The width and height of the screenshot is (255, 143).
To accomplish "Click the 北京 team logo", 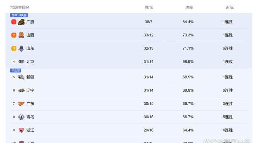I will [21, 62].
